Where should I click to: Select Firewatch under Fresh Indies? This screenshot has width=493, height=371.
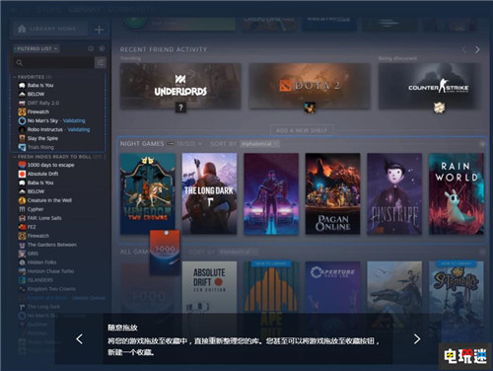38,236
